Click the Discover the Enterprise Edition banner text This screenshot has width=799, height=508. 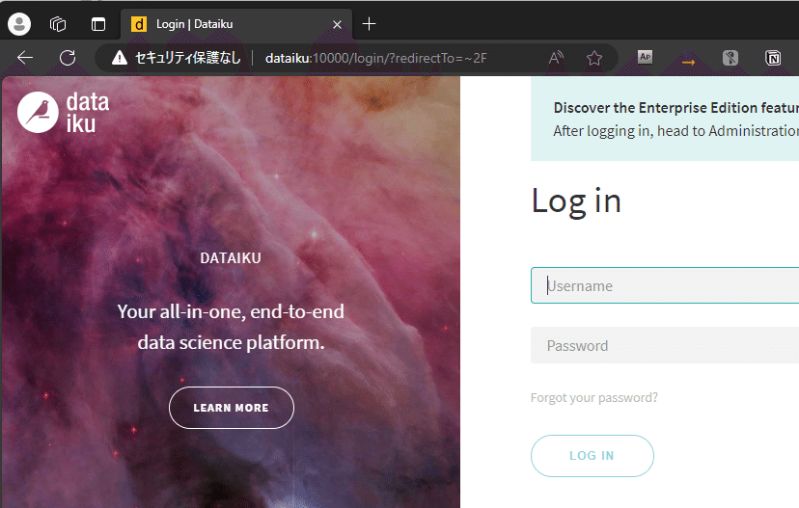[x=676, y=108]
